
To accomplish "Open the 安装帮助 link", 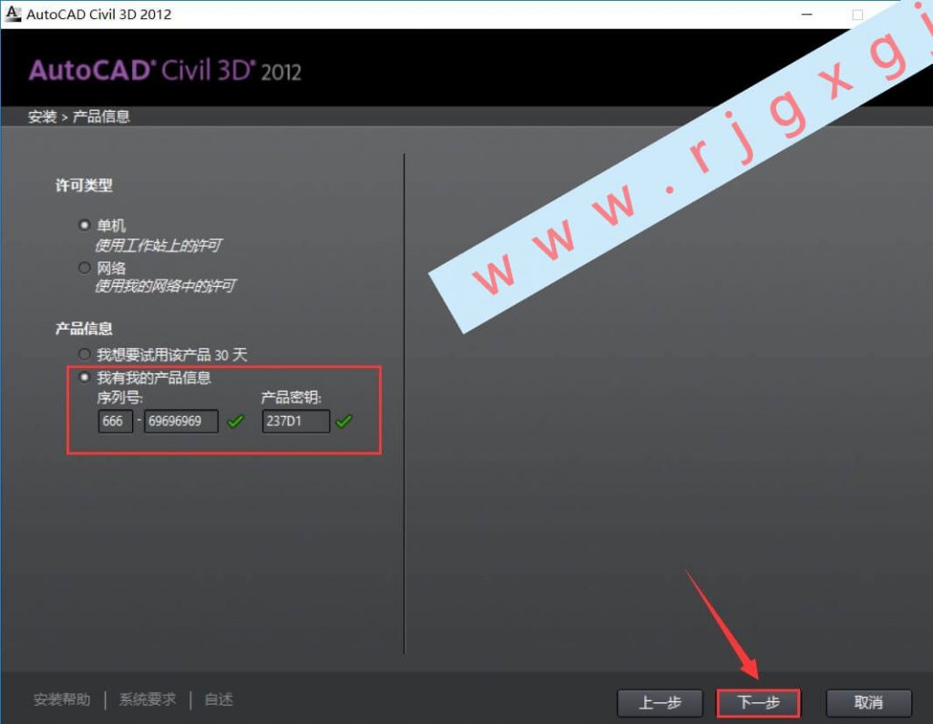I will tap(62, 699).
